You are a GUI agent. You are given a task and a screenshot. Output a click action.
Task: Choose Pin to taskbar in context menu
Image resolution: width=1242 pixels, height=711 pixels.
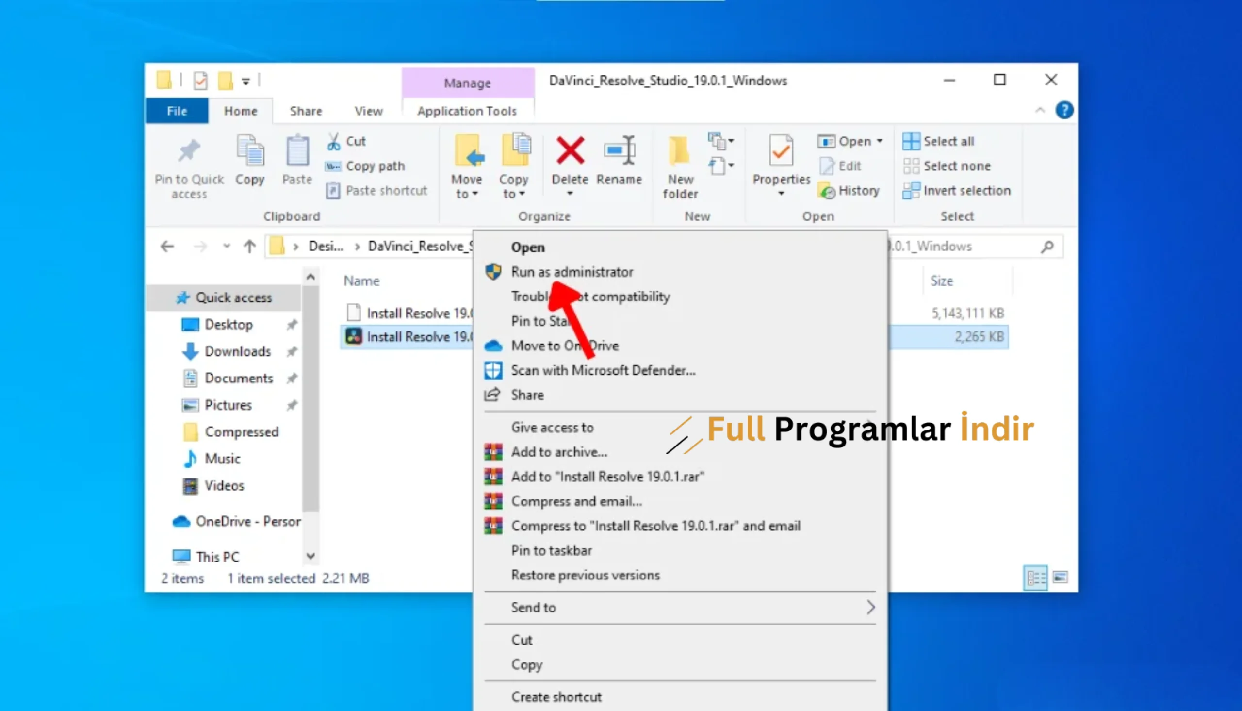(x=680, y=551)
